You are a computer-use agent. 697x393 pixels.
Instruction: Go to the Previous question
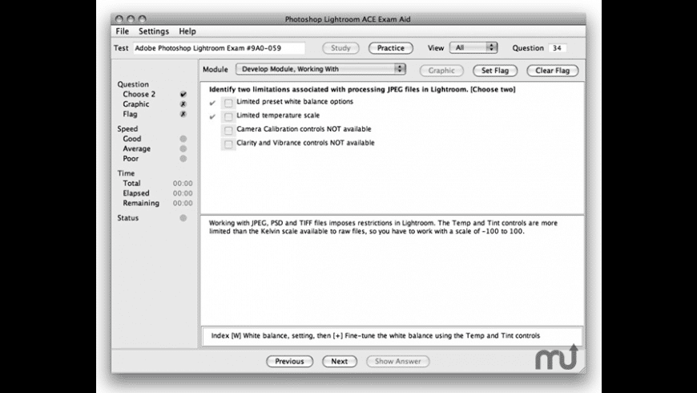[x=289, y=362]
